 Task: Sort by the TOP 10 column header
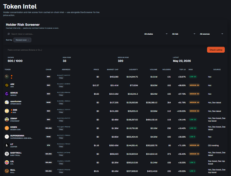pyautogui.click(x=182, y=70)
